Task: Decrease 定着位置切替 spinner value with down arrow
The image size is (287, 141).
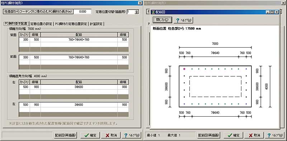Action: pyautogui.click(x=137, y=13)
